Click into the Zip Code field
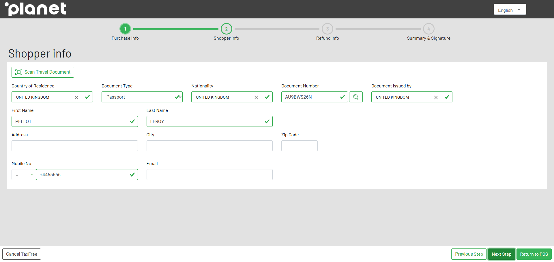 tap(299, 146)
